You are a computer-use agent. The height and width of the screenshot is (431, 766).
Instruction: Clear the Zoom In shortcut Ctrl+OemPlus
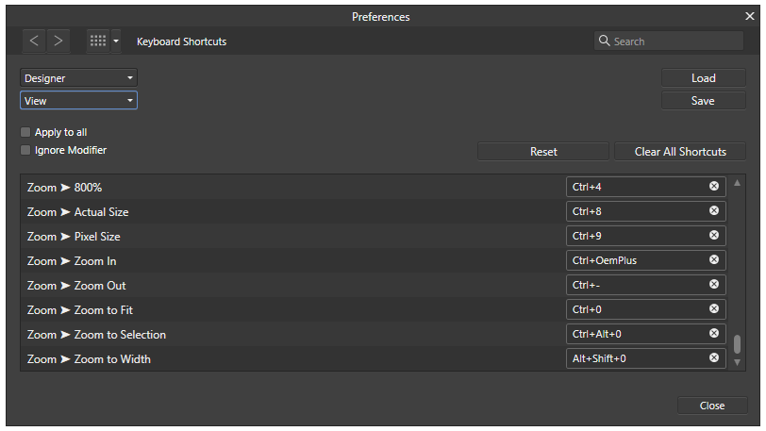click(x=714, y=259)
